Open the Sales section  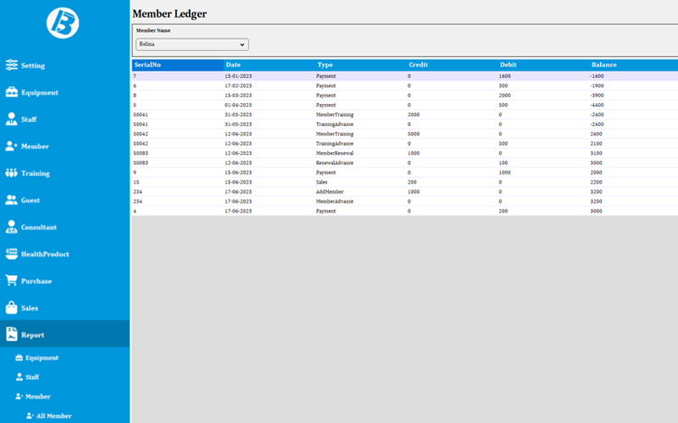[x=65, y=308]
